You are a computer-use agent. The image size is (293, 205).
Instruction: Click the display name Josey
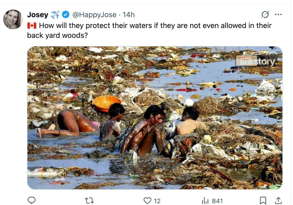[37, 15]
